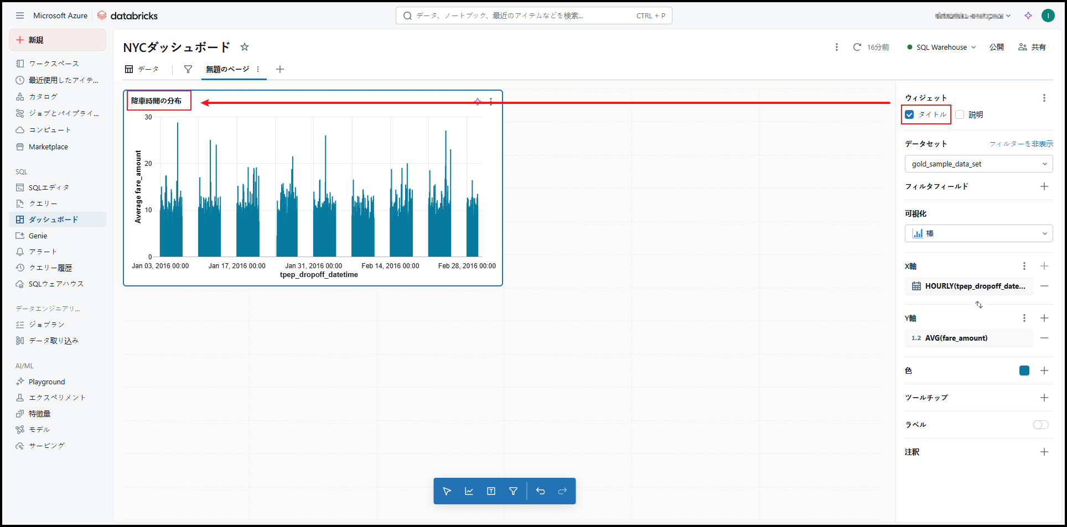Click the plus icon to add a new page
1067x527 pixels.
(280, 69)
